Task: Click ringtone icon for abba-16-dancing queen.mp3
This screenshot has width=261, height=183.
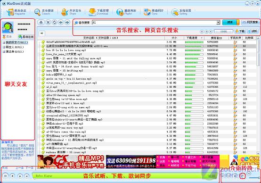Action: click(x=235, y=95)
